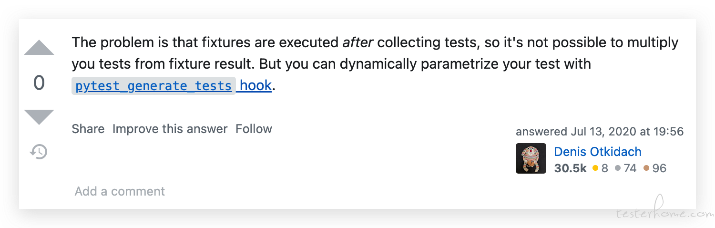
Task: Click the 30.5k reputation score
Action: (570, 168)
